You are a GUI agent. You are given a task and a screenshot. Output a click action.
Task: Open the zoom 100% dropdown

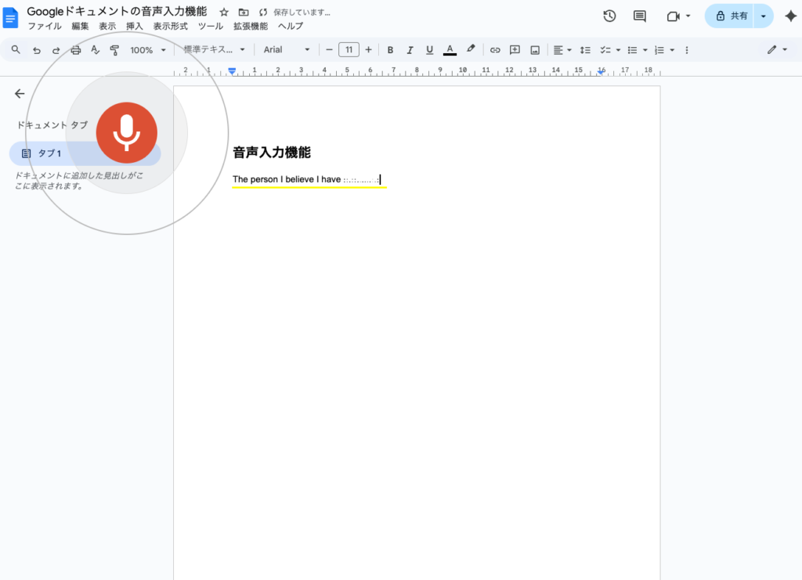[148, 50]
